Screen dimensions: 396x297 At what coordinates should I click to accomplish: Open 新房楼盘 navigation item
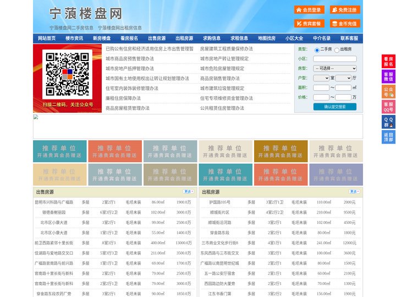(102, 38)
